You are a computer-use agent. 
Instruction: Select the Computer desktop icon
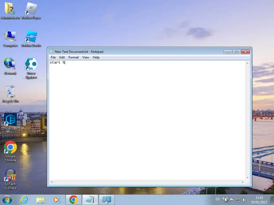click(10, 39)
